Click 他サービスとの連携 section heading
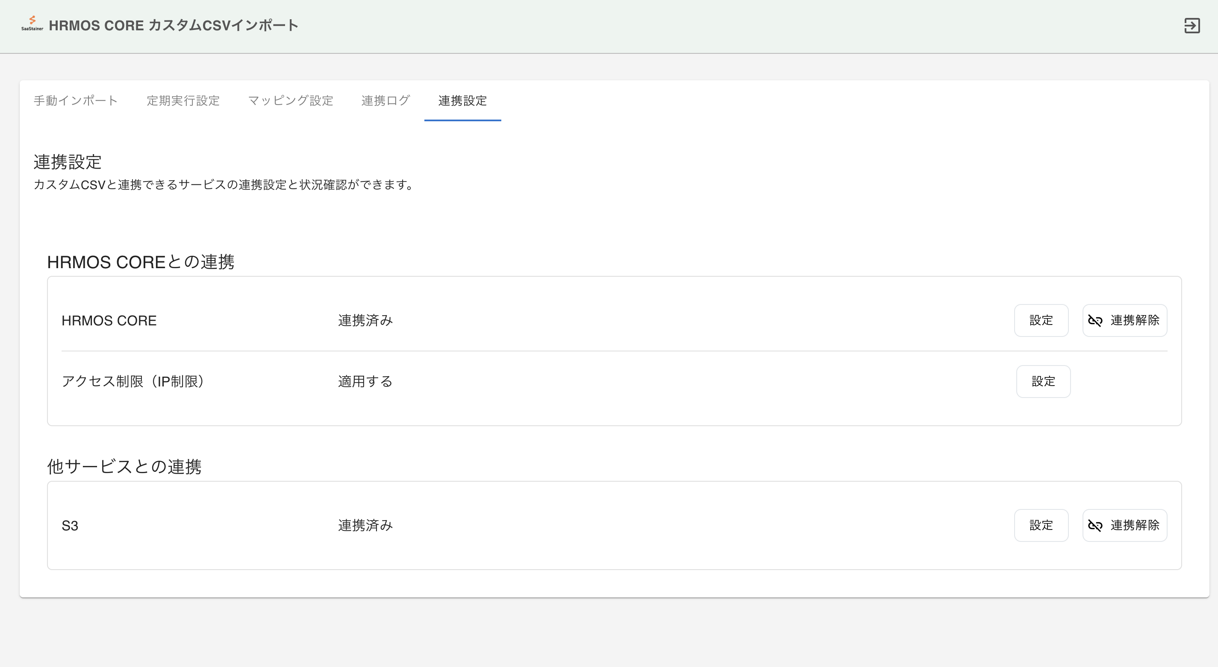This screenshot has height=667, width=1218. [x=124, y=467]
